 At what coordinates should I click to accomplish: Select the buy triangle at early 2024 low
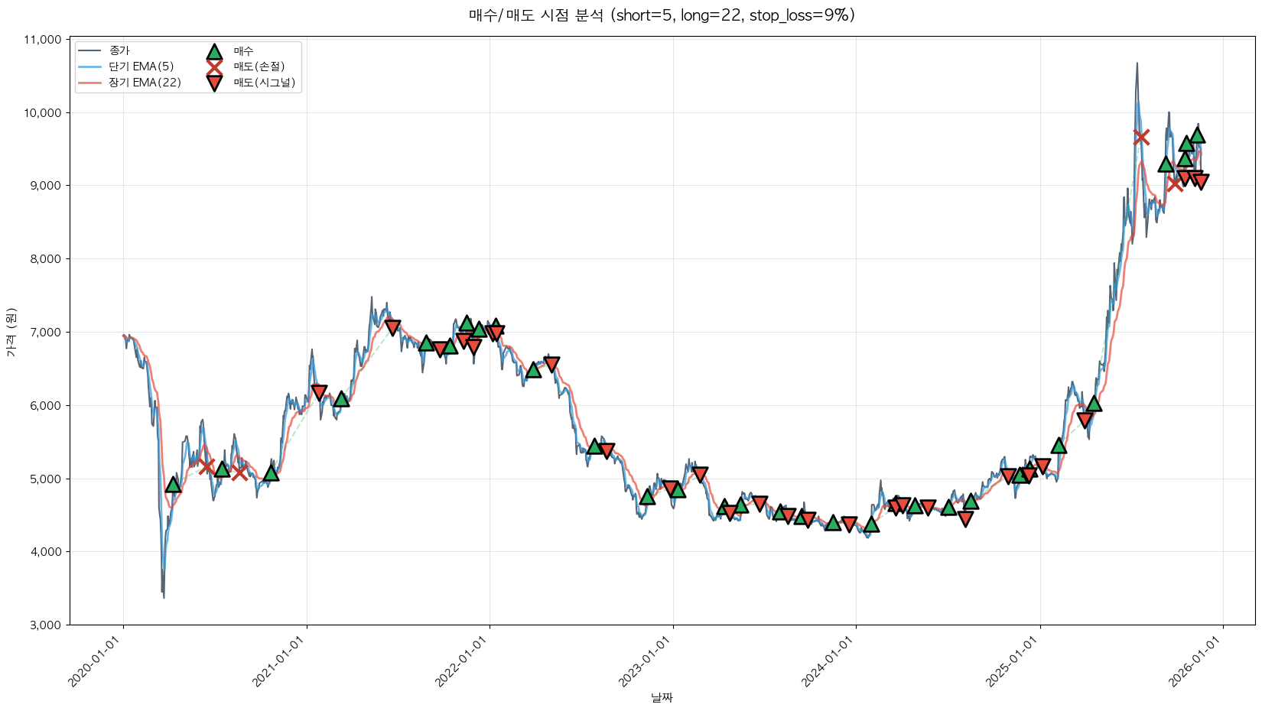(x=871, y=524)
